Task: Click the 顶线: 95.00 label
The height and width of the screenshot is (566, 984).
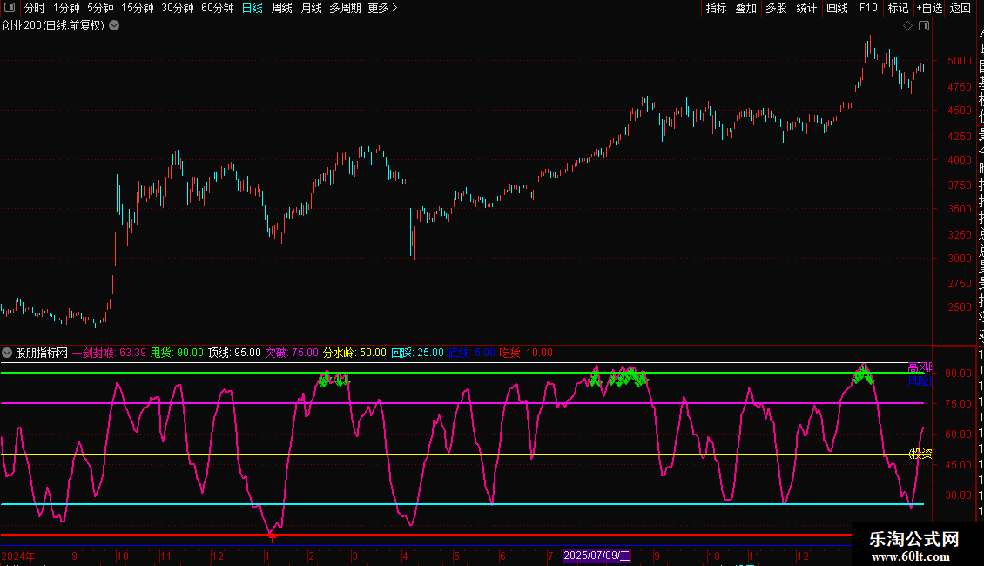Action: coord(234,353)
